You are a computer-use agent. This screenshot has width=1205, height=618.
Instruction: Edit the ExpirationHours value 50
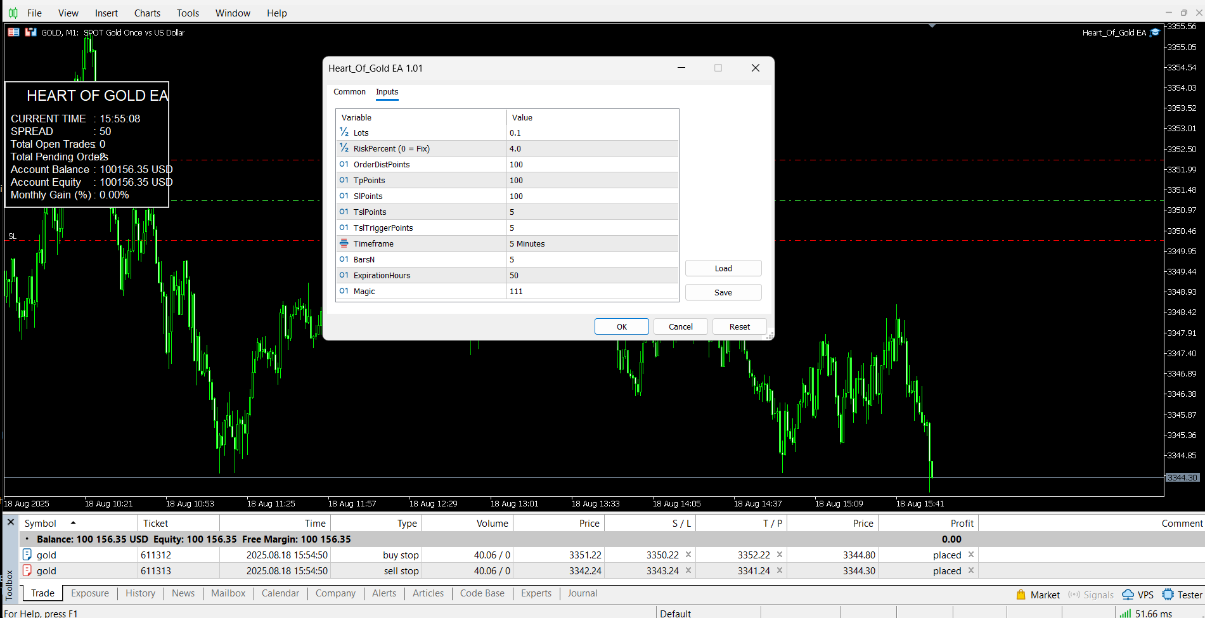[593, 275]
